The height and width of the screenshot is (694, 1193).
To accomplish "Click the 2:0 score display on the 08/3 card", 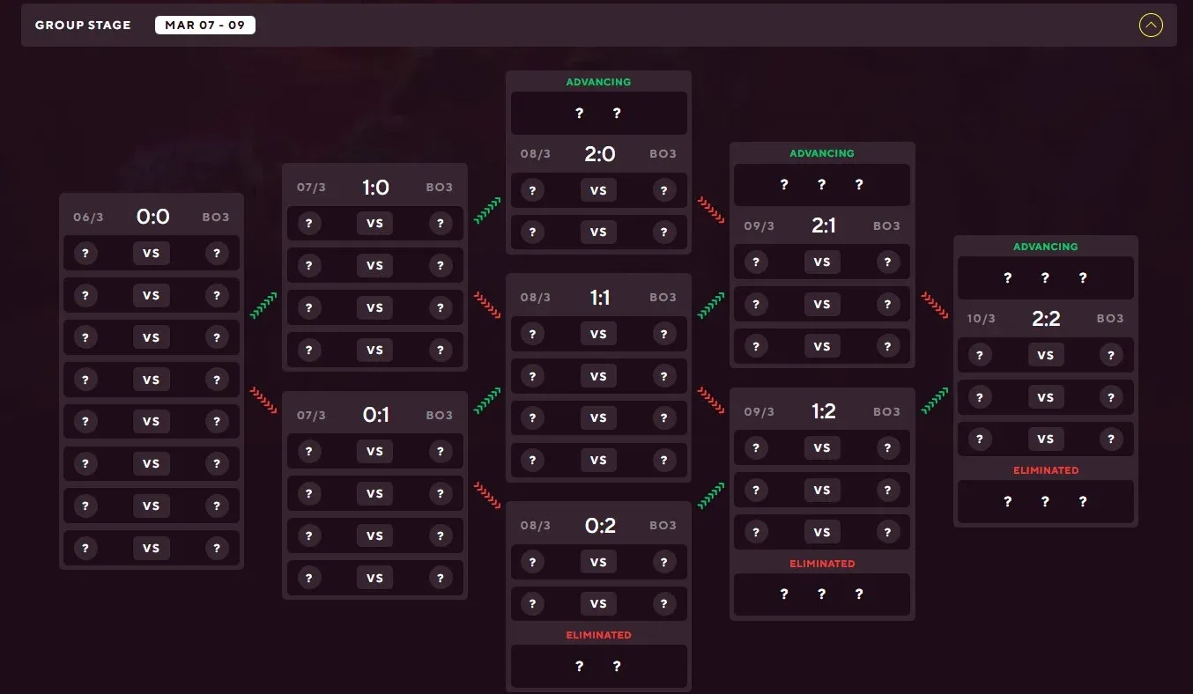I will (599, 153).
